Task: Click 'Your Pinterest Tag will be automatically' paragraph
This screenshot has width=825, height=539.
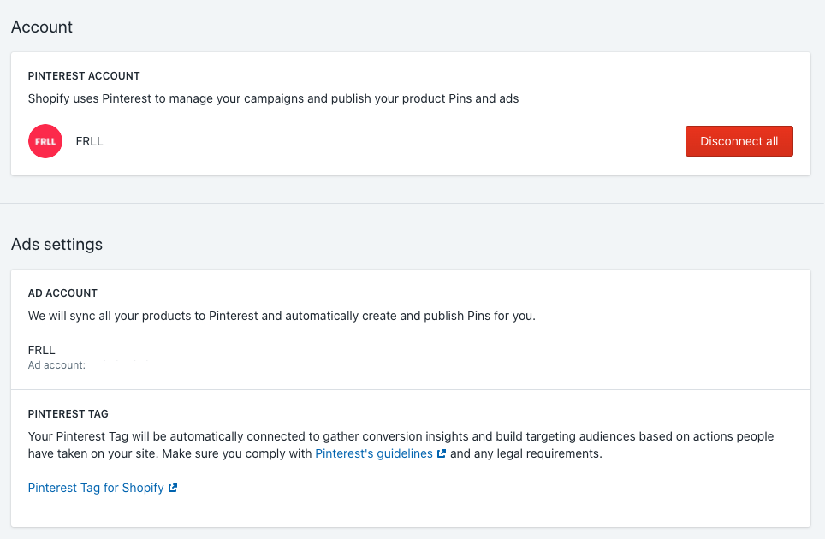Action: pyautogui.click(x=401, y=445)
